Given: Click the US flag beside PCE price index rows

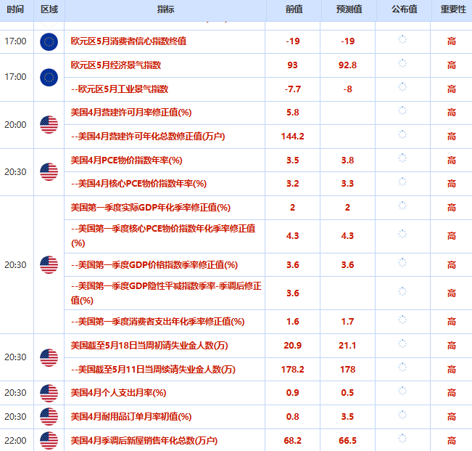Looking at the screenshot, I should click(x=49, y=172).
